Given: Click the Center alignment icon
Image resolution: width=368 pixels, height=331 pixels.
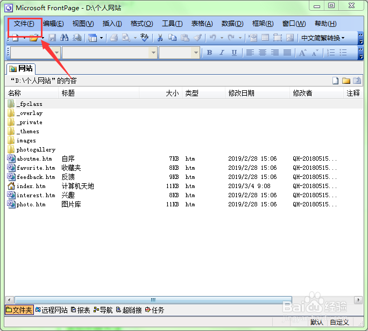Looking at the screenshot, I should click(x=263, y=53).
